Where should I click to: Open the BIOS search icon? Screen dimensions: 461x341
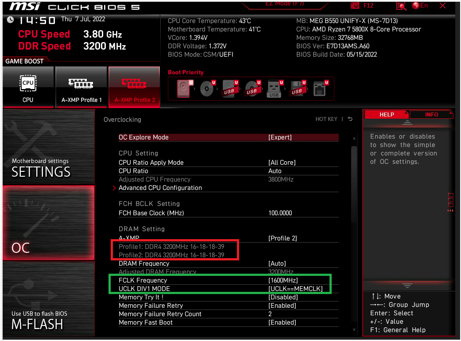click(401, 6)
